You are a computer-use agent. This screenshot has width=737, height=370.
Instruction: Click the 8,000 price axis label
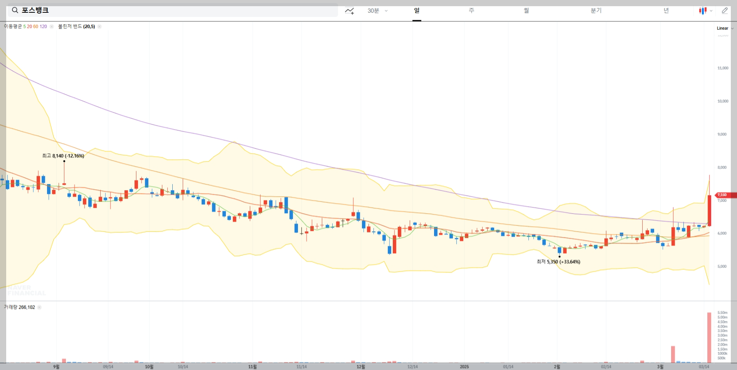tap(722, 168)
